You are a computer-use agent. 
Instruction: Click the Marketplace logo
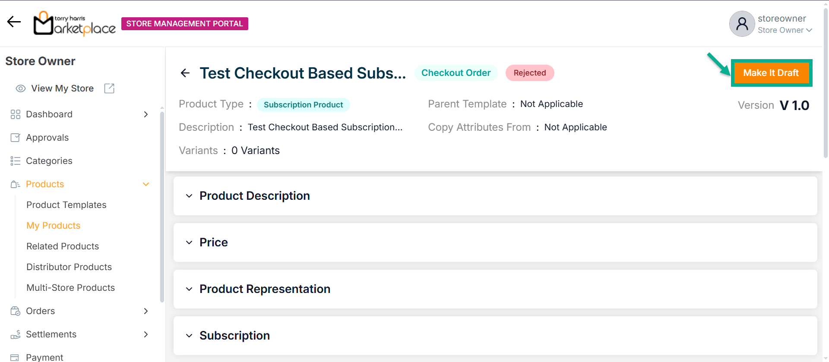[75, 23]
